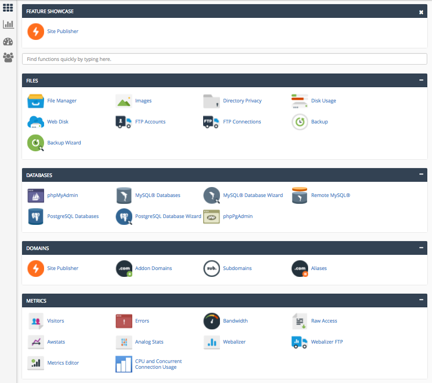Focus the find functions search field
Screen dimensions: 432x383
tap(225, 59)
